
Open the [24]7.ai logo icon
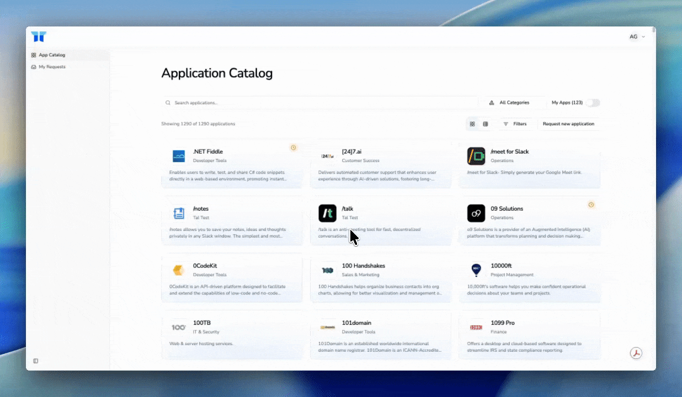click(328, 156)
